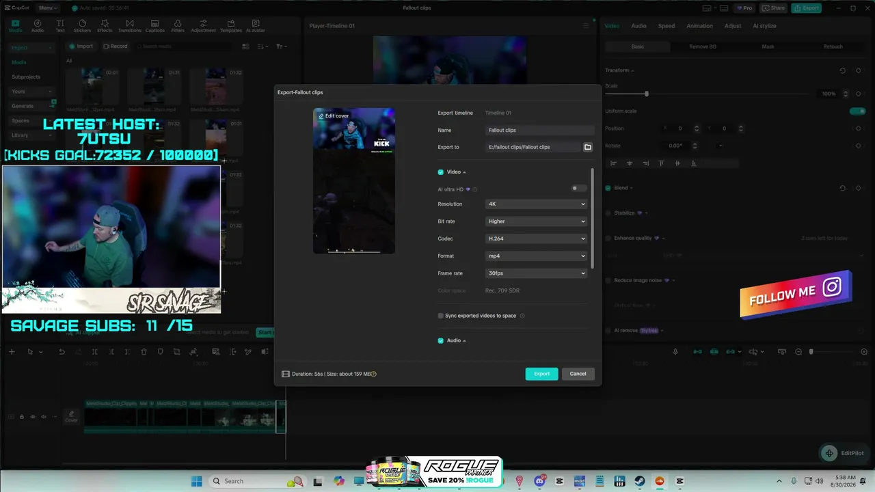The image size is (875, 492).
Task: Click the Delete trash icon in timeline toolbar
Action: [144, 352]
